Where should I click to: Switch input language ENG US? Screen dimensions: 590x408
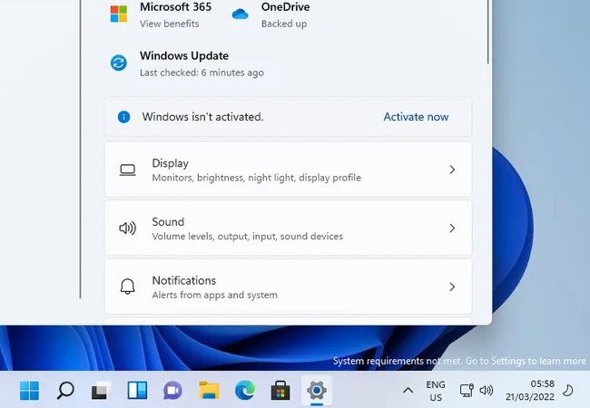coord(436,391)
